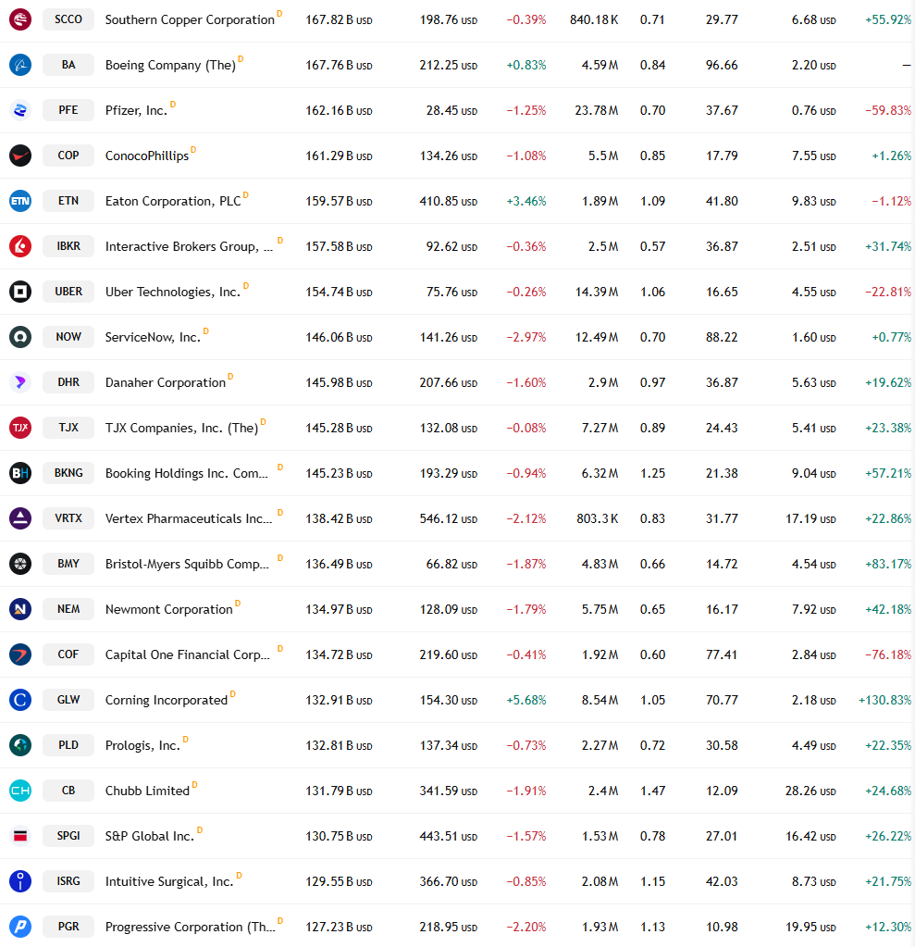This screenshot has height=947, width=915.
Task: Open Danaher Corporation stock page
Action: (x=166, y=383)
